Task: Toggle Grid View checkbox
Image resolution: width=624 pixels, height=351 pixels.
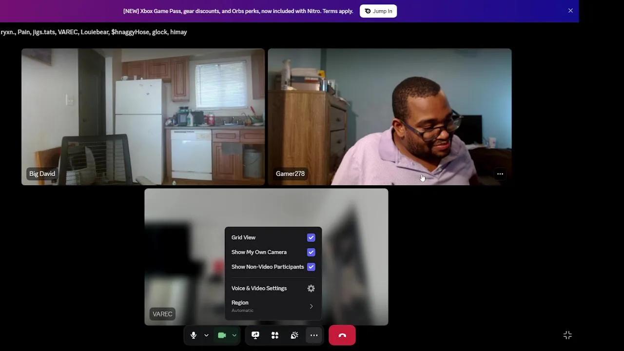Action: (311, 237)
